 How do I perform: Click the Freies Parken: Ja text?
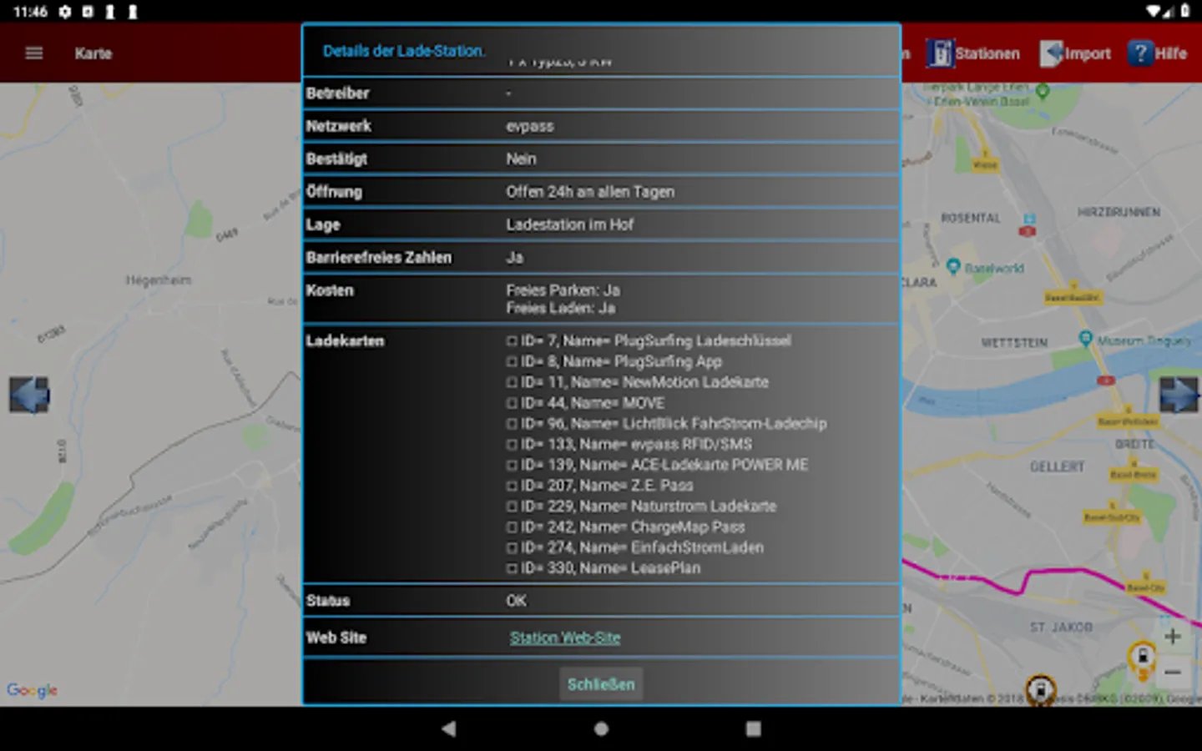point(563,290)
